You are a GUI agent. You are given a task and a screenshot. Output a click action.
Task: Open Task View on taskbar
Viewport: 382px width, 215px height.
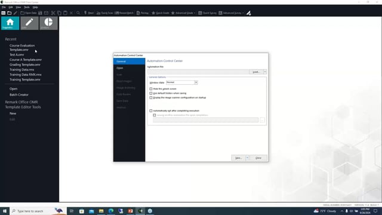coord(72,211)
